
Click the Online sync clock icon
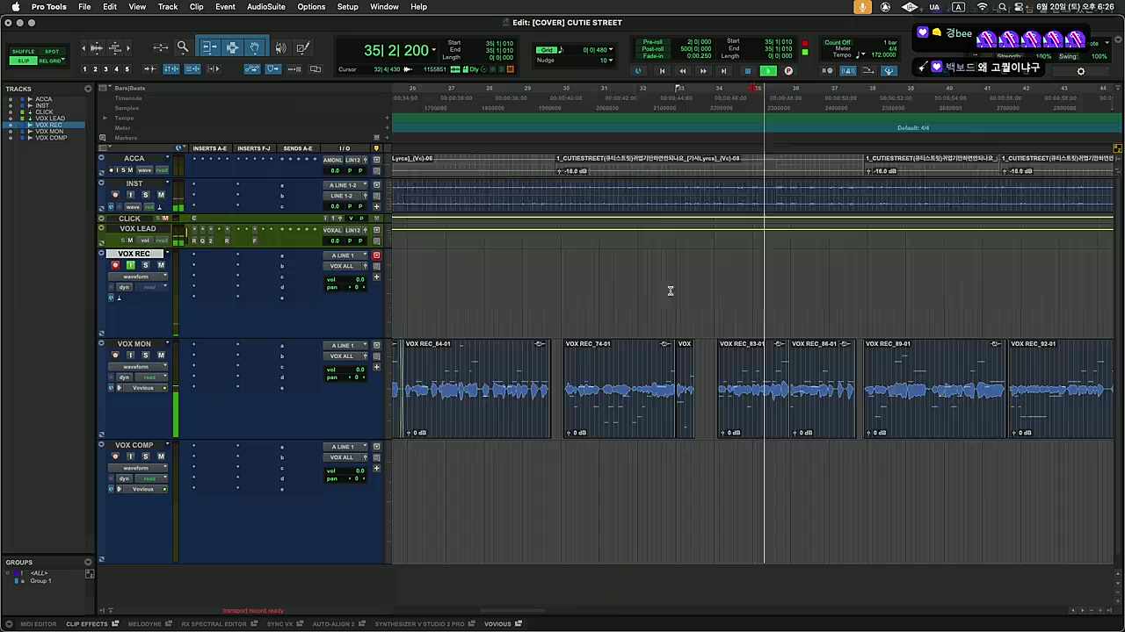pyautogui.click(x=639, y=71)
